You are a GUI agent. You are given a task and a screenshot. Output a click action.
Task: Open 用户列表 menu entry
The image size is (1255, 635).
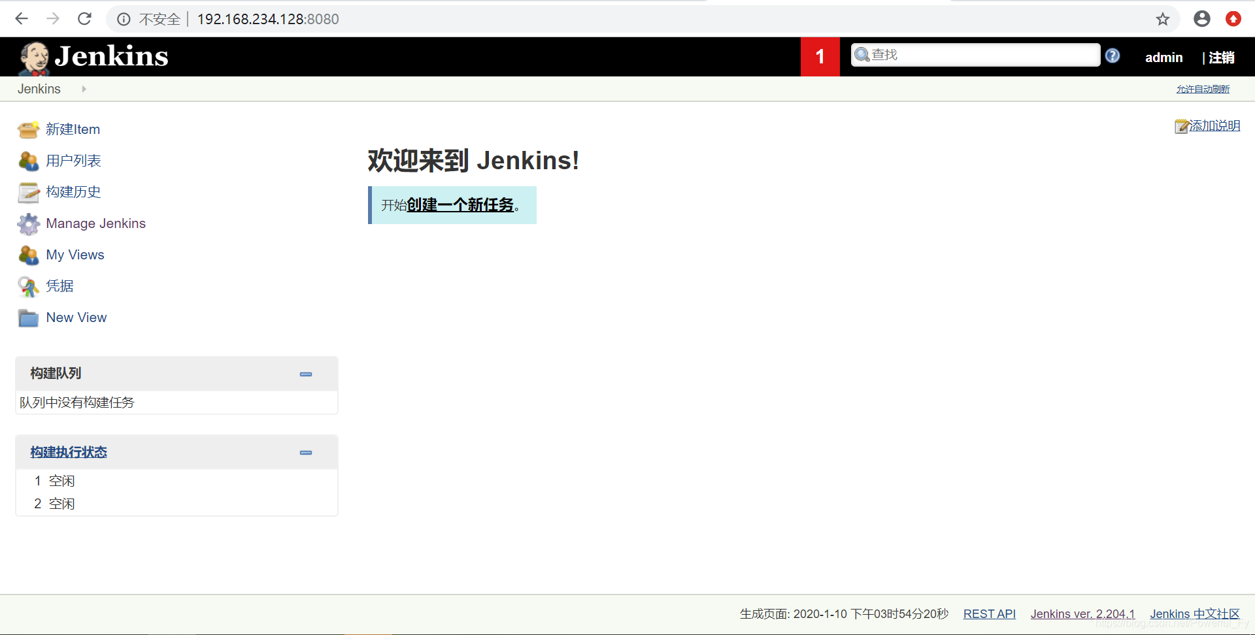coord(73,161)
